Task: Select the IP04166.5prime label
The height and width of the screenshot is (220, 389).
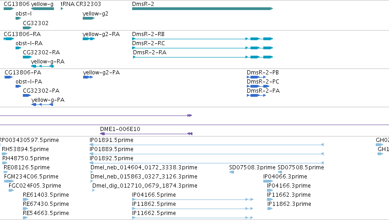Action: (154, 195)
